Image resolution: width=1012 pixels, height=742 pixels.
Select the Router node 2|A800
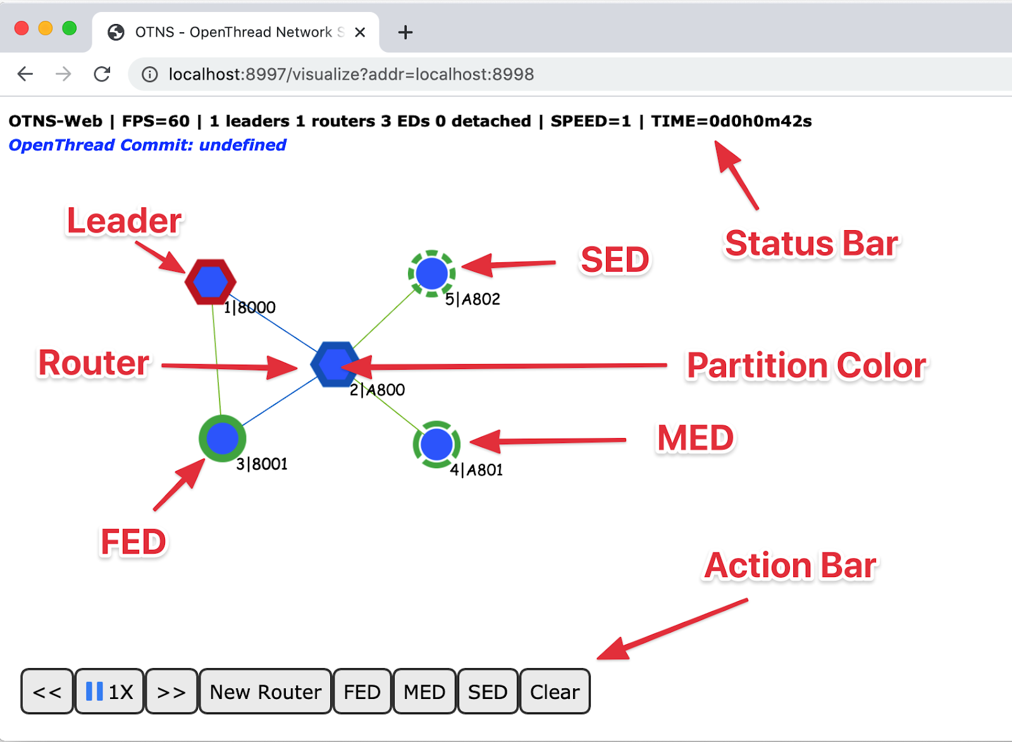(334, 363)
